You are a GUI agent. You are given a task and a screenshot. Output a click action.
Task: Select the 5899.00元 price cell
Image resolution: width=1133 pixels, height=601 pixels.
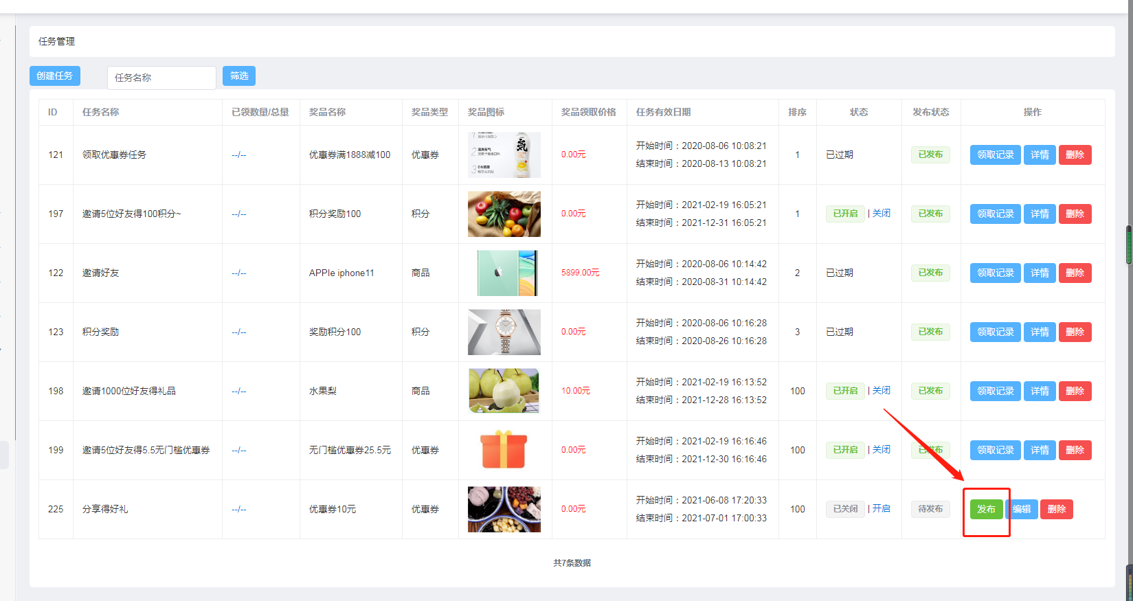point(581,273)
